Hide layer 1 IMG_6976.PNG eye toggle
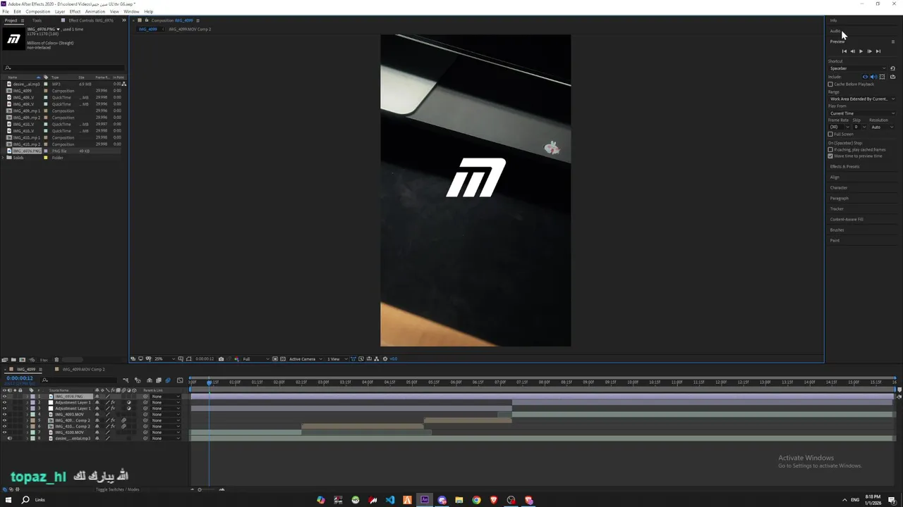The height and width of the screenshot is (507, 903). (4, 396)
